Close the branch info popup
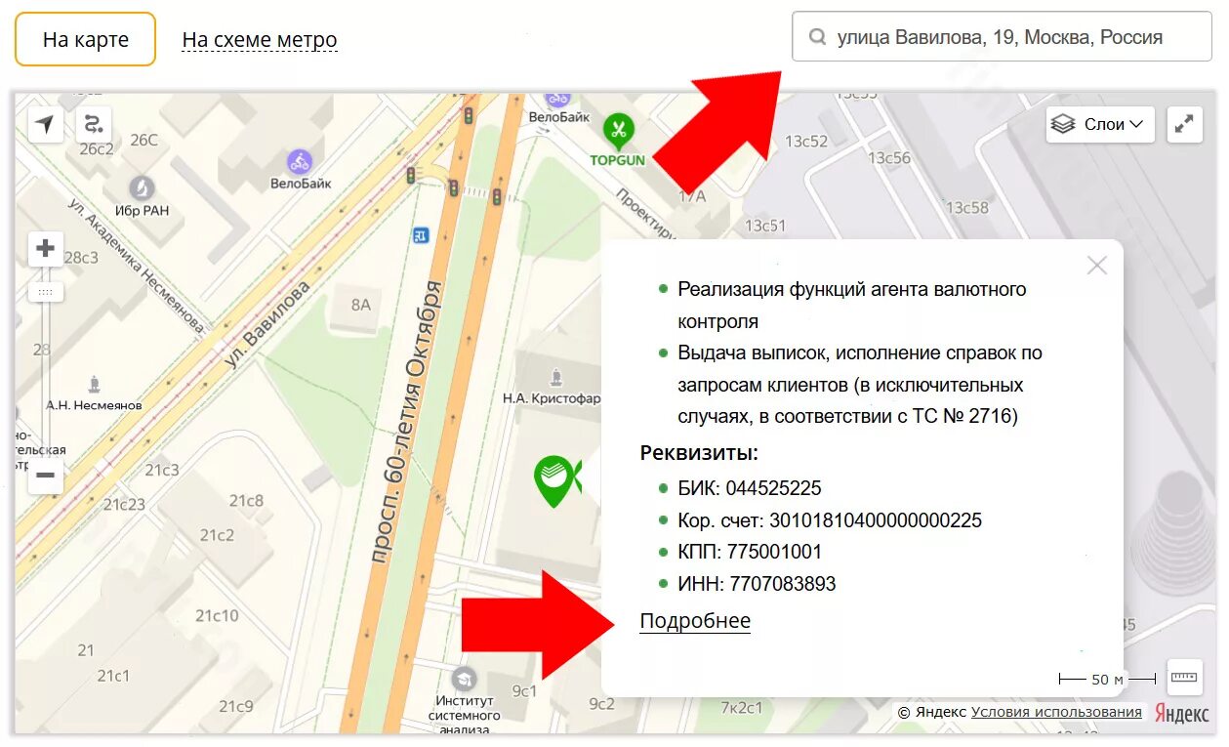This screenshot has width=1229, height=747. pos(1097,266)
